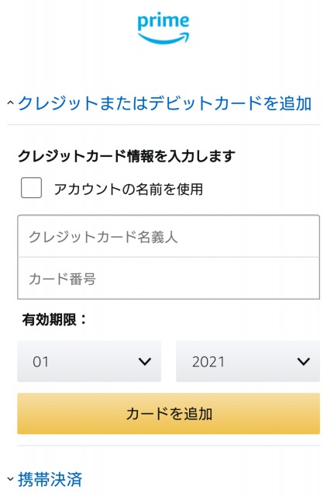Open the expiry year dropdown showing 2021

coord(248,361)
